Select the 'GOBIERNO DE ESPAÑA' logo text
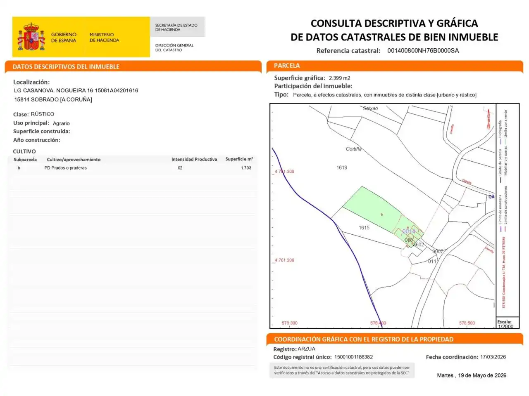 (x=64, y=38)
